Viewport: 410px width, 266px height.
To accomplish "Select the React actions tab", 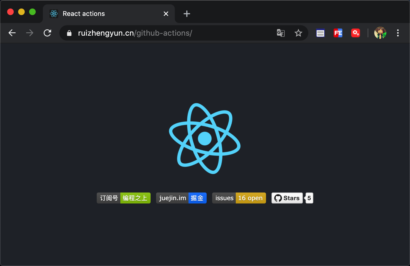I will coord(109,14).
